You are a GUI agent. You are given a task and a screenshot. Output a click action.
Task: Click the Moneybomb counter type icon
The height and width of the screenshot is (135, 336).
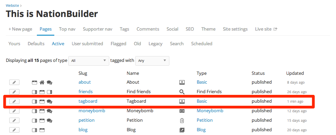[182, 111]
